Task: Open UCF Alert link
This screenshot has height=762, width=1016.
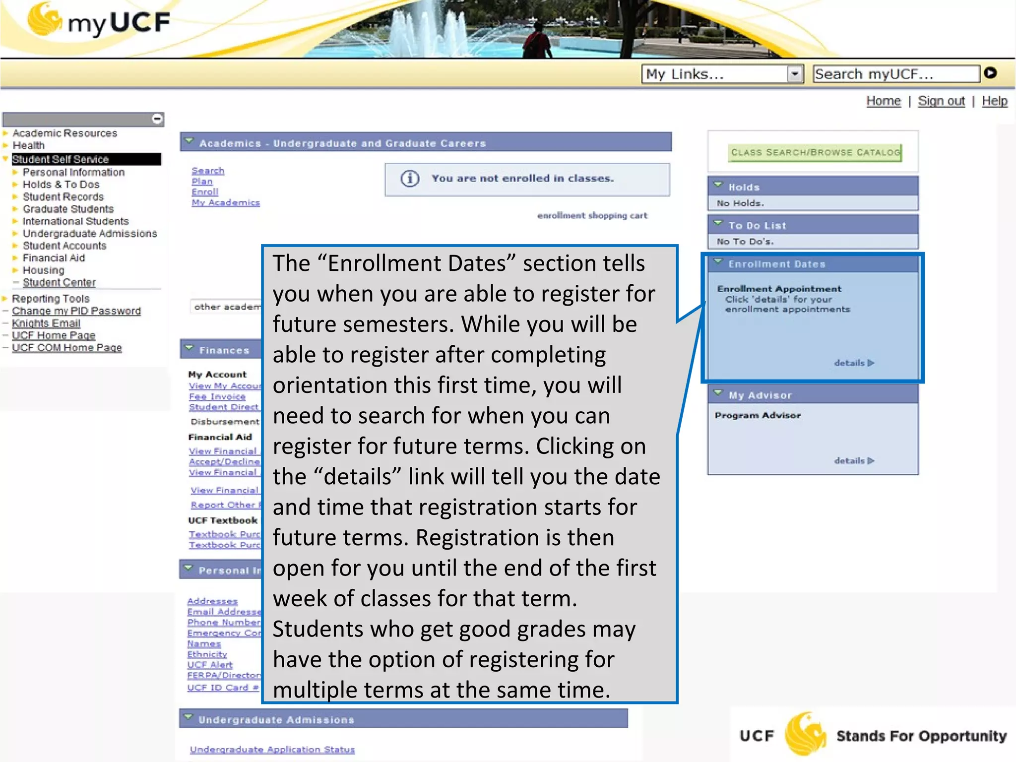Action: tap(210, 665)
